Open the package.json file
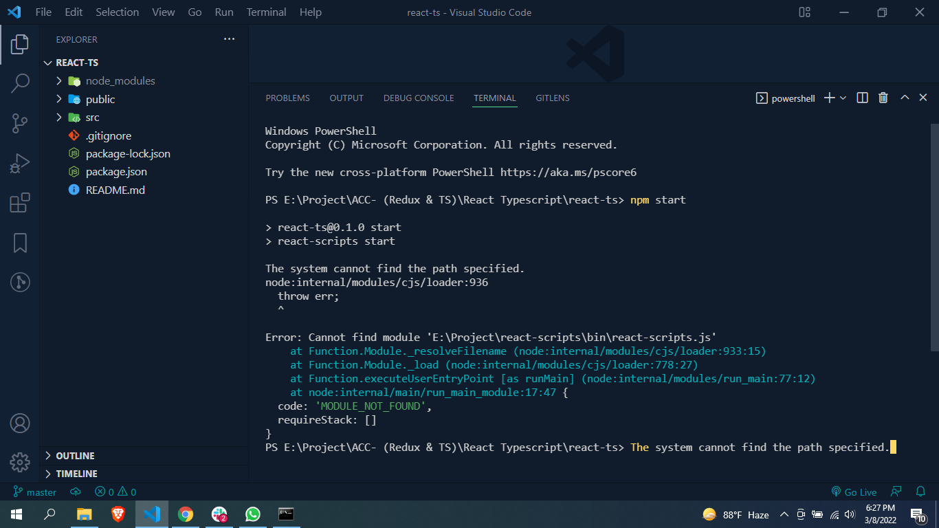The image size is (939, 528). [x=116, y=172]
